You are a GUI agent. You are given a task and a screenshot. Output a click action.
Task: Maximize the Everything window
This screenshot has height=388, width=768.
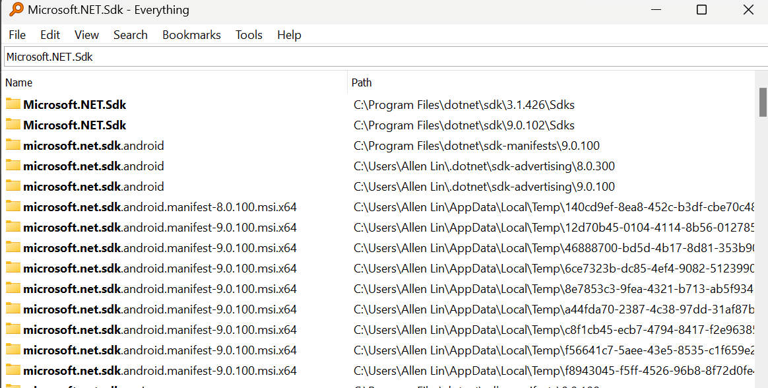[701, 9]
